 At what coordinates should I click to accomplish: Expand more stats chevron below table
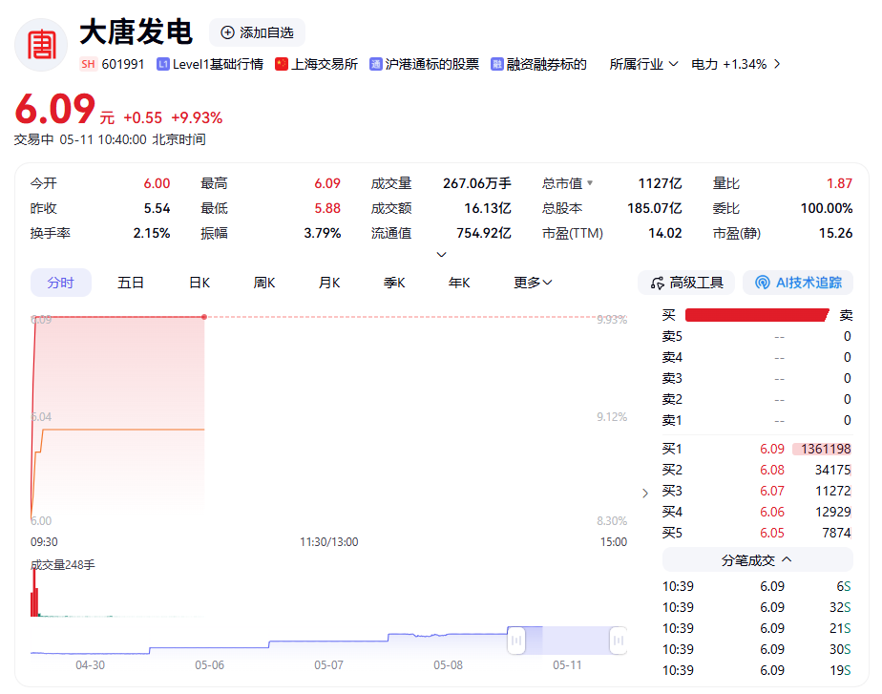(442, 254)
